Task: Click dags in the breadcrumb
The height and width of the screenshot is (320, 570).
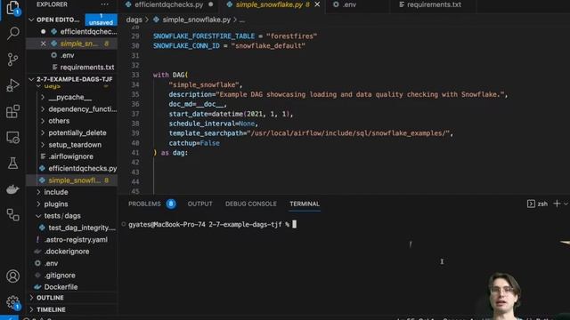Action: 134,20
